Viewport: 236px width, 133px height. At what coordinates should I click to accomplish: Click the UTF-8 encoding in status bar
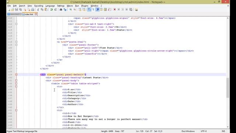pyautogui.click(x=204, y=131)
